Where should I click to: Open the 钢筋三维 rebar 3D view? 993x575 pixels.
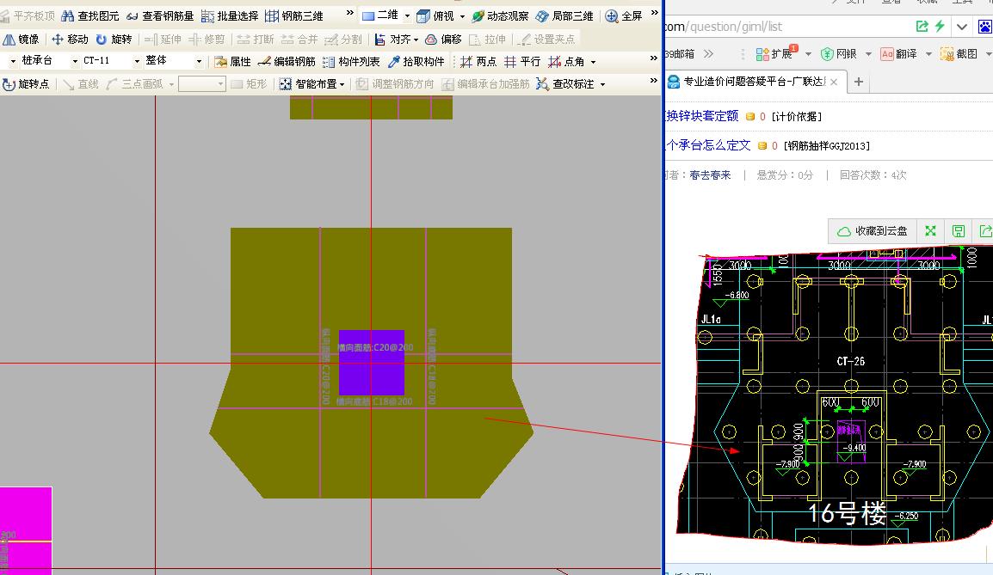click(294, 15)
